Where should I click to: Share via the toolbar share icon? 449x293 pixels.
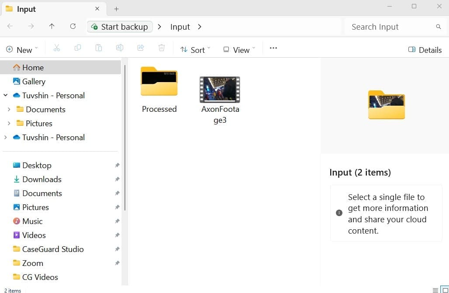tap(141, 48)
